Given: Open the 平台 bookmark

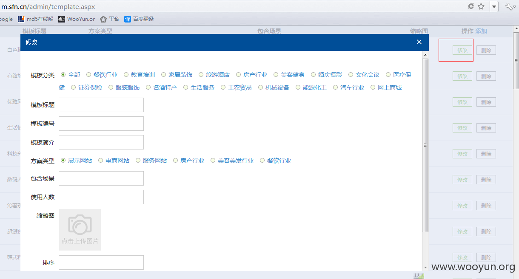Looking at the screenshot, I should coord(109,19).
